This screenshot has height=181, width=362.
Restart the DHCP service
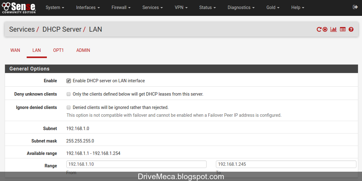click(x=319, y=29)
